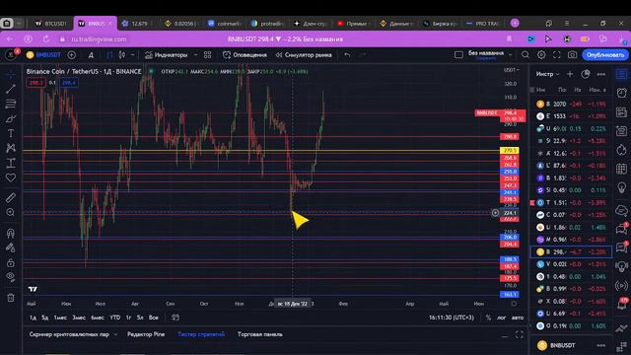Select the zoom-in magnifier tool

(x=11, y=212)
